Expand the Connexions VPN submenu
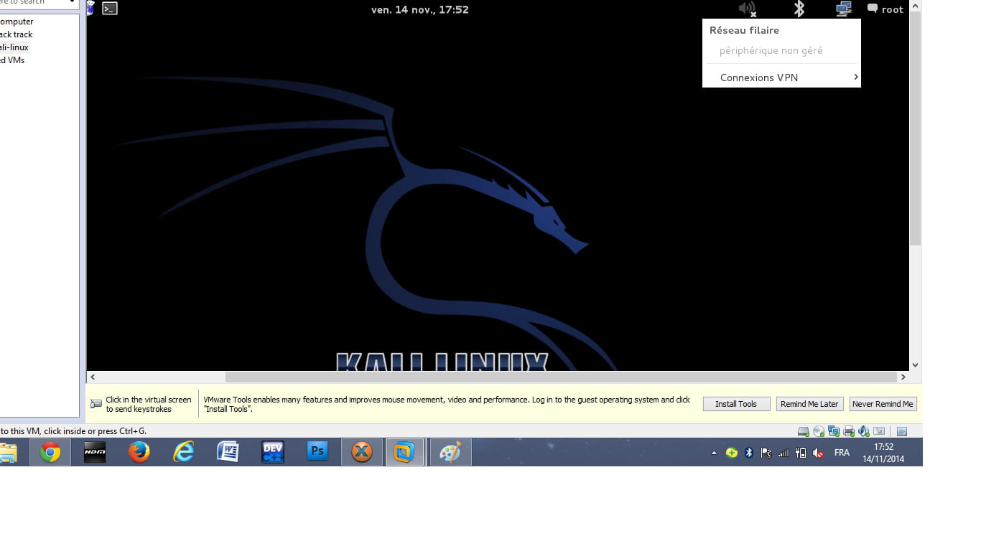981x551 pixels. (x=781, y=77)
